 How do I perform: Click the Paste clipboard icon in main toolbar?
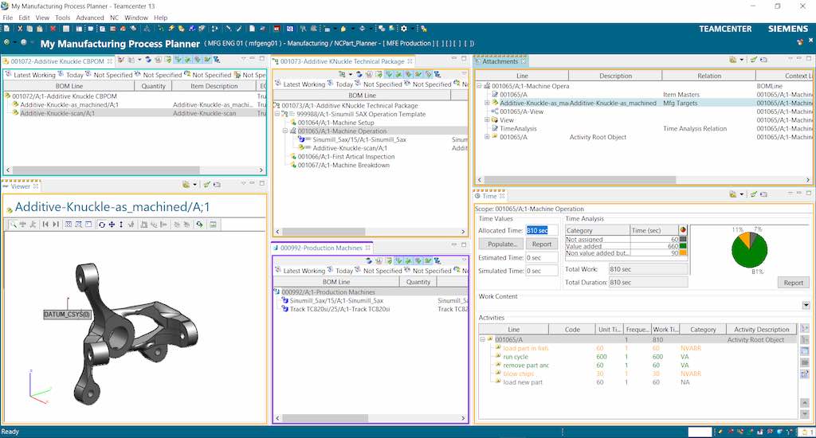40,29
